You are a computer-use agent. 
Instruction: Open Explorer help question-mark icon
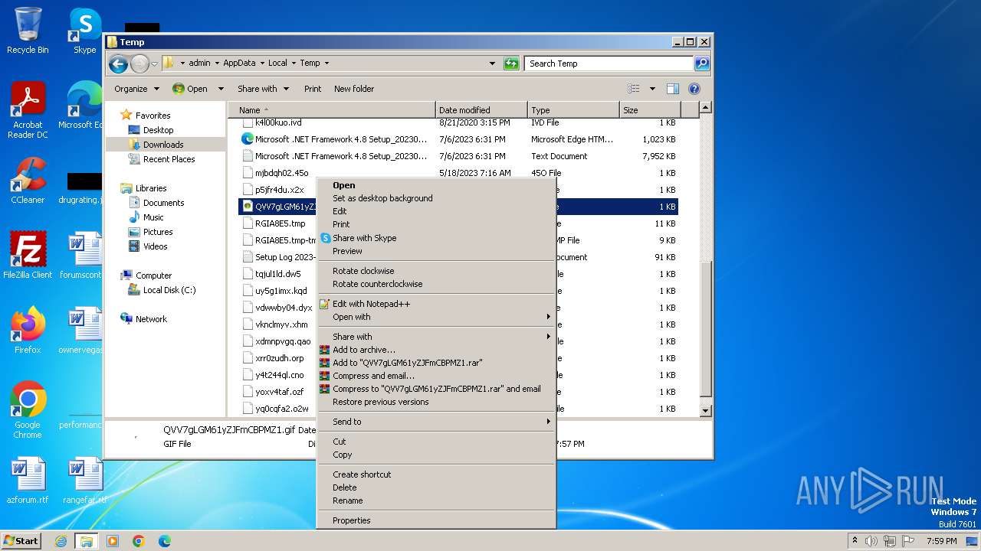694,89
